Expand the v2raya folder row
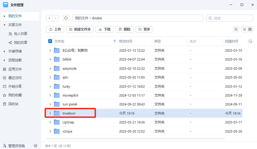 50,131
